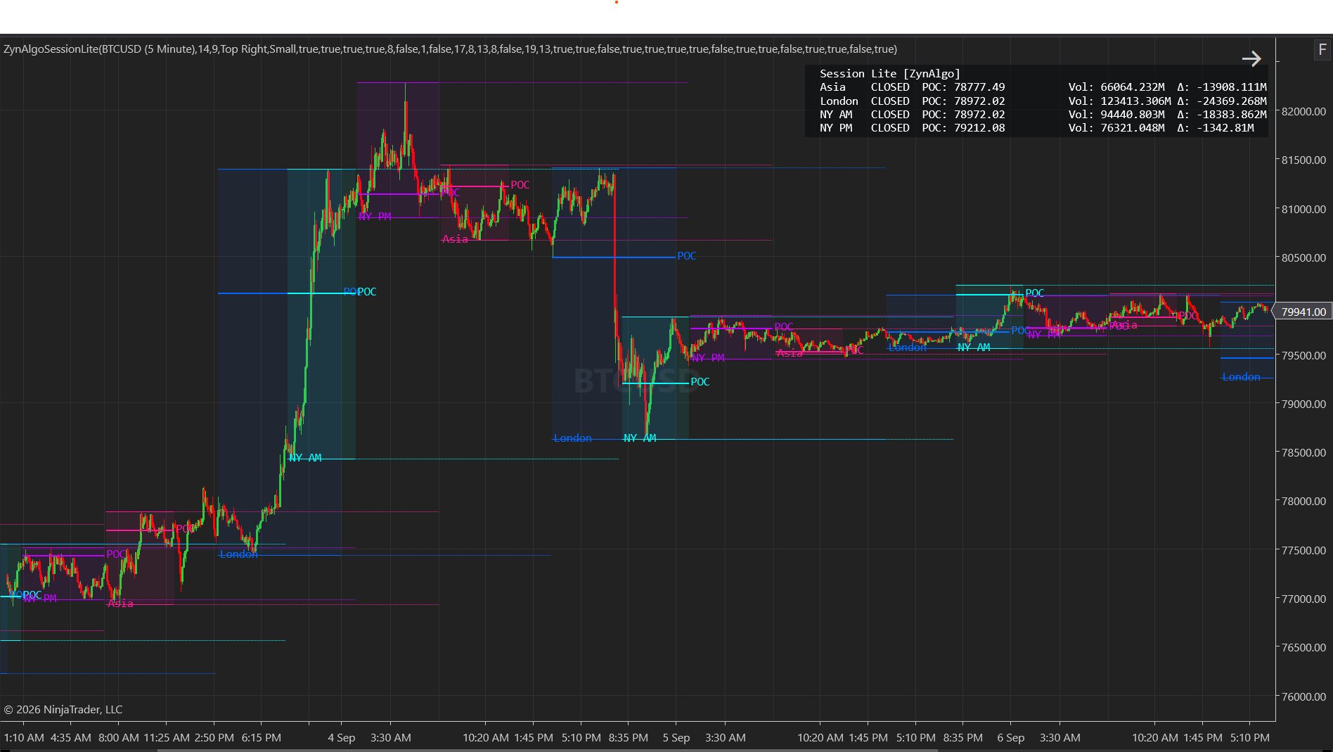
Task: Click the 80500.00 price axis label
Action: tap(1303, 258)
